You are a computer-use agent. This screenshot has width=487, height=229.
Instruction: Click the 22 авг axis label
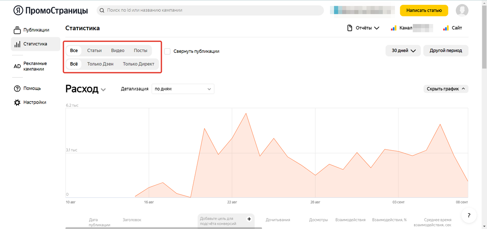[x=232, y=202]
